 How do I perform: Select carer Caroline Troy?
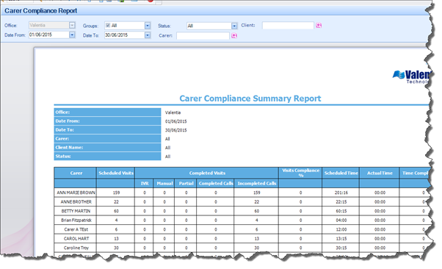(x=76, y=248)
